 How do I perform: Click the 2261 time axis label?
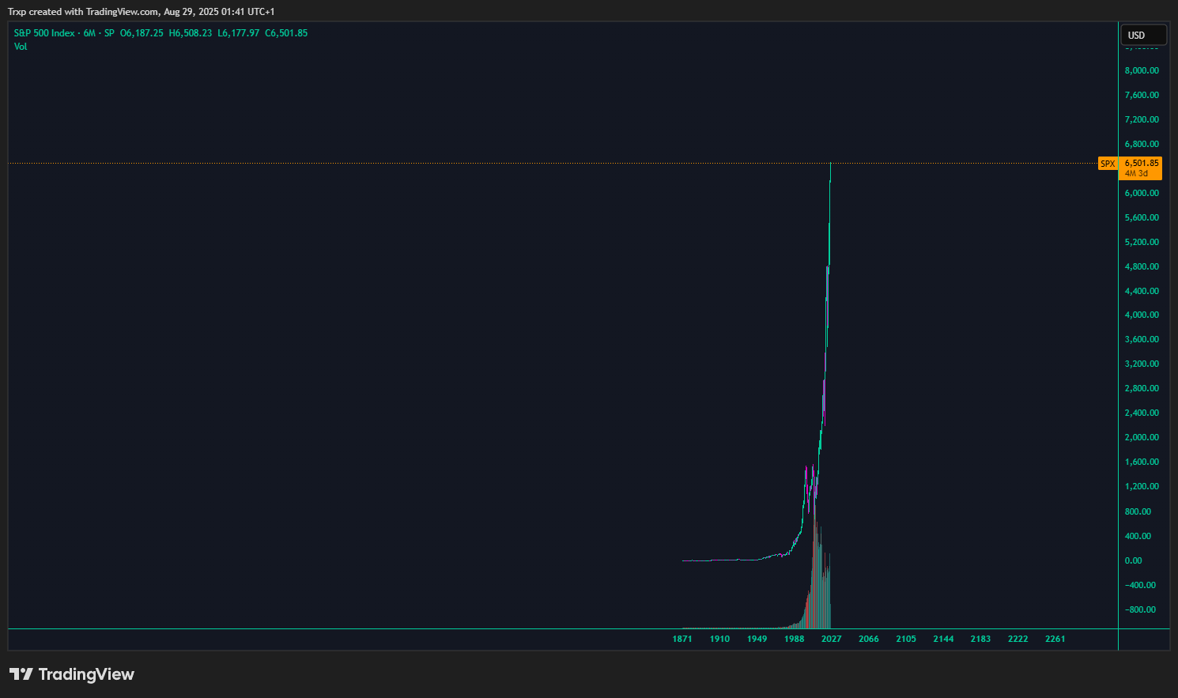click(x=1055, y=639)
